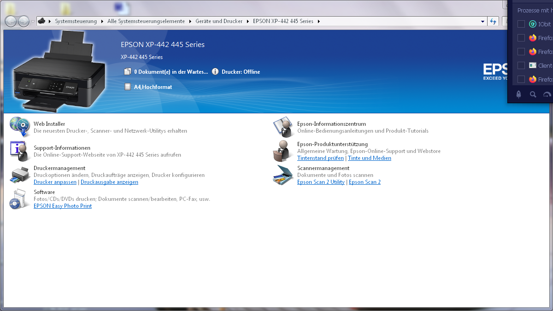The width and height of the screenshot is (553, 311).
Task: Click the Druckermanagement title text
Action: coord(59,168)
